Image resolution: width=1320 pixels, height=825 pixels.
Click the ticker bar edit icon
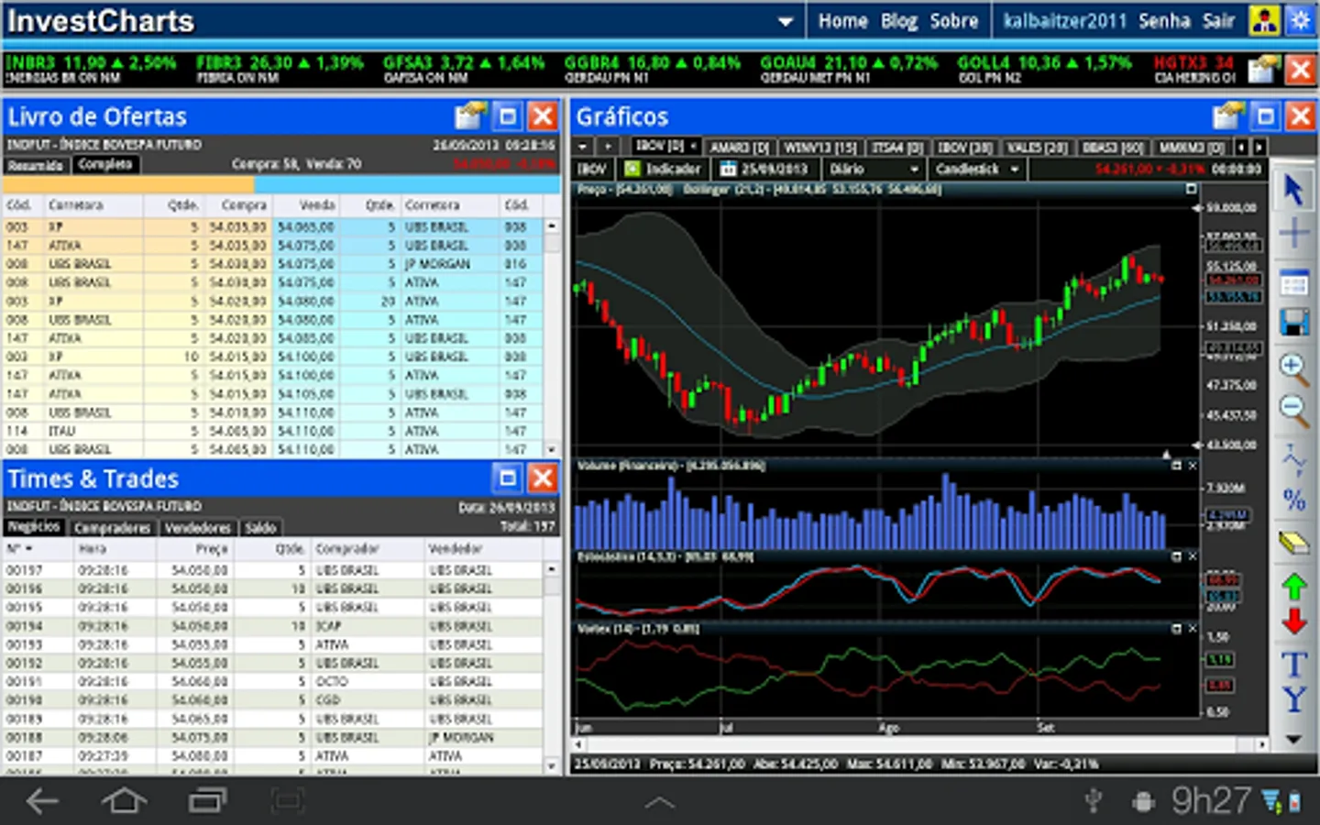click(1263, 69)
